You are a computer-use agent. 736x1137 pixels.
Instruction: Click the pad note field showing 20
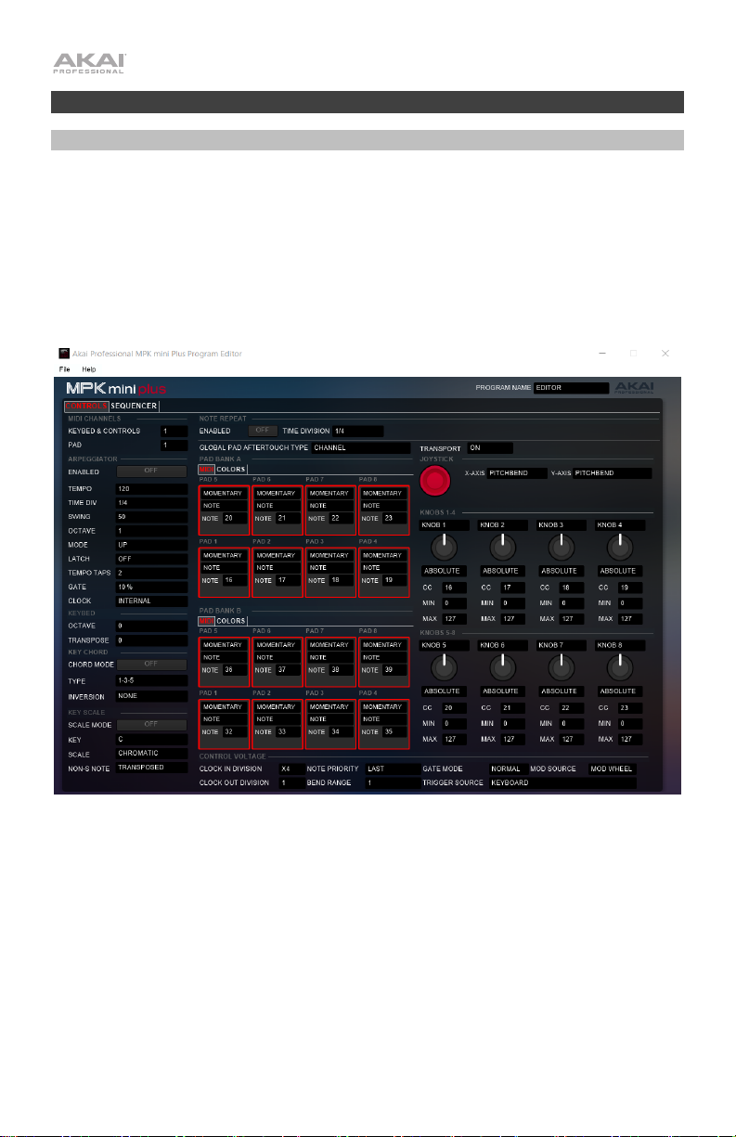coord(233,518)
